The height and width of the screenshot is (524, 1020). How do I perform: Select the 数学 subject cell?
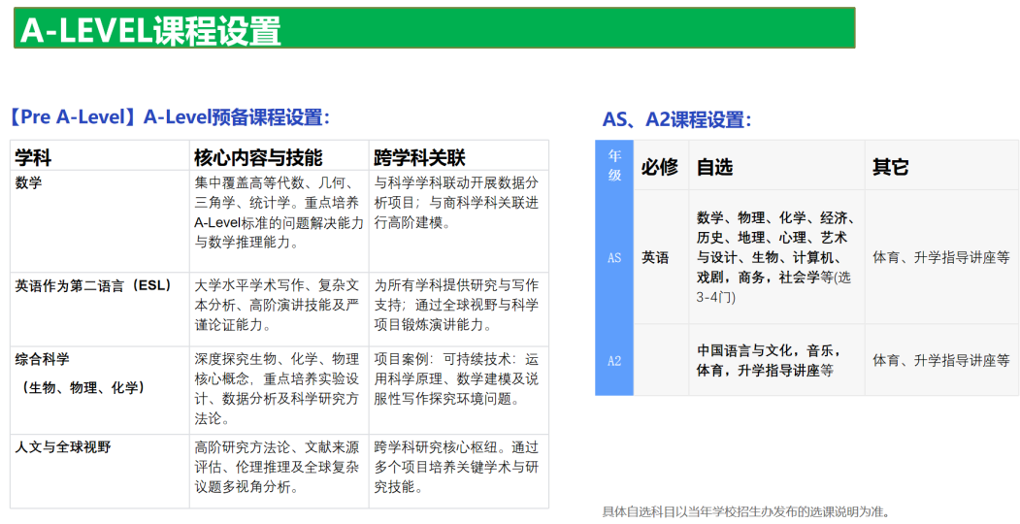click(x=100, y=221)
